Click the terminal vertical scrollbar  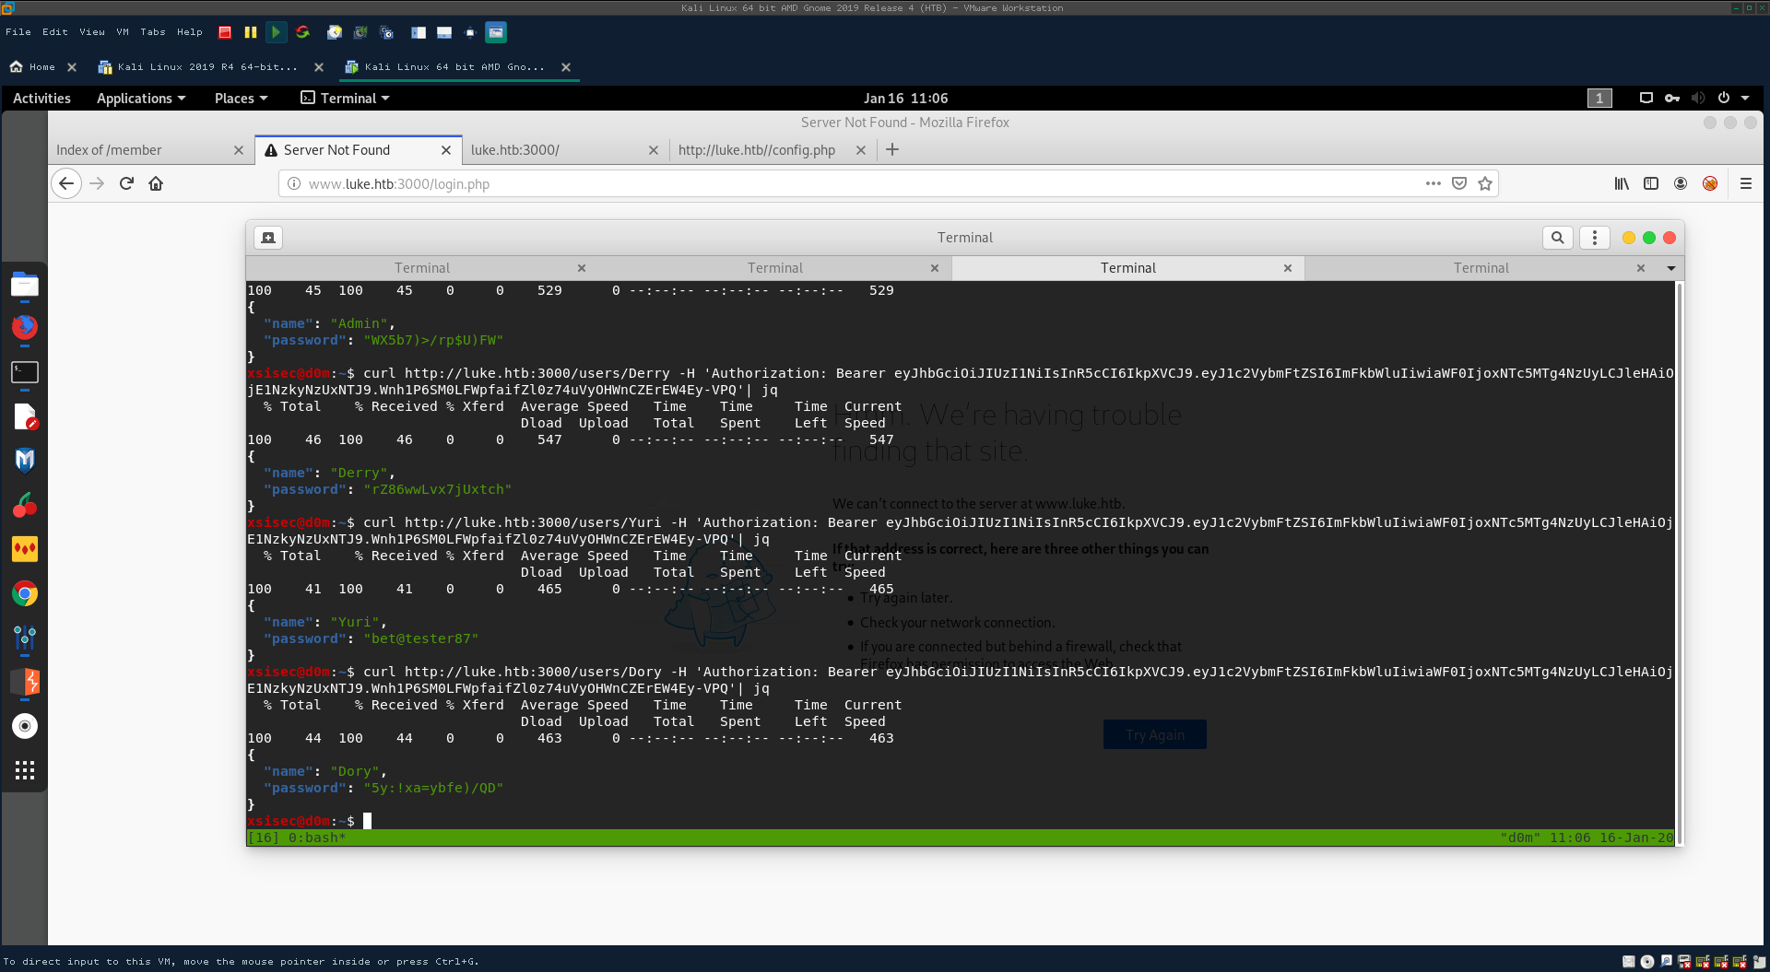tap(1680, 562)
